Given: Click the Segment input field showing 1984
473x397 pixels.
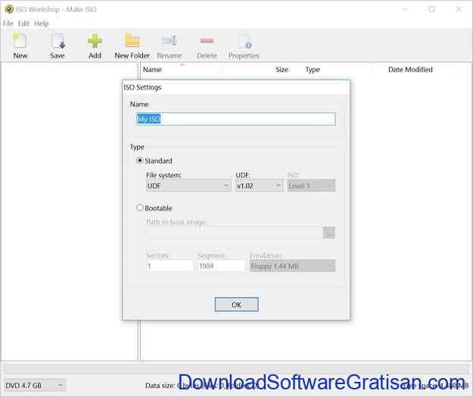Looking at the screenshot, I should click(222, 266).
